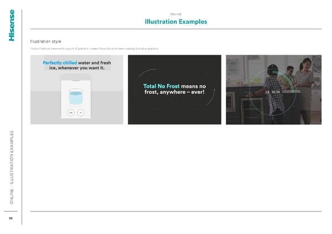Click the Hisense logo
Viewport: 332px width, 234px height.
pos(12,25)
